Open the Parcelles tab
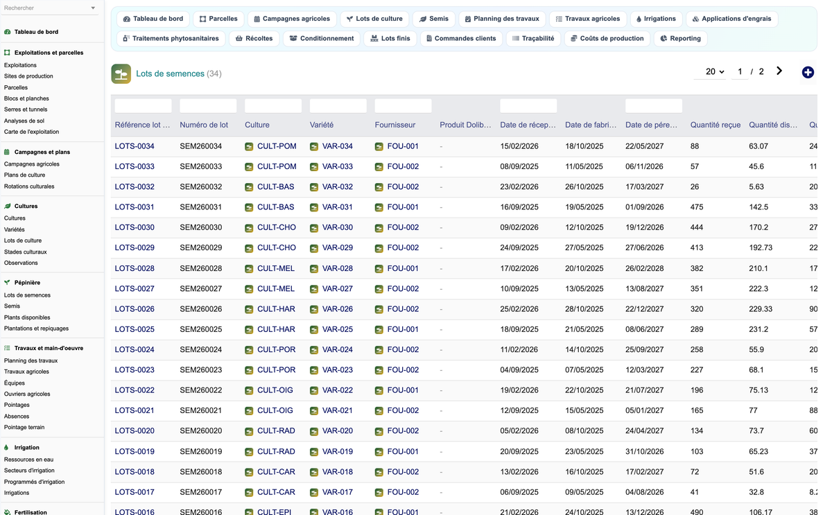Image resolution: width=832 pixels, height=515 pixels. point(218,19)
